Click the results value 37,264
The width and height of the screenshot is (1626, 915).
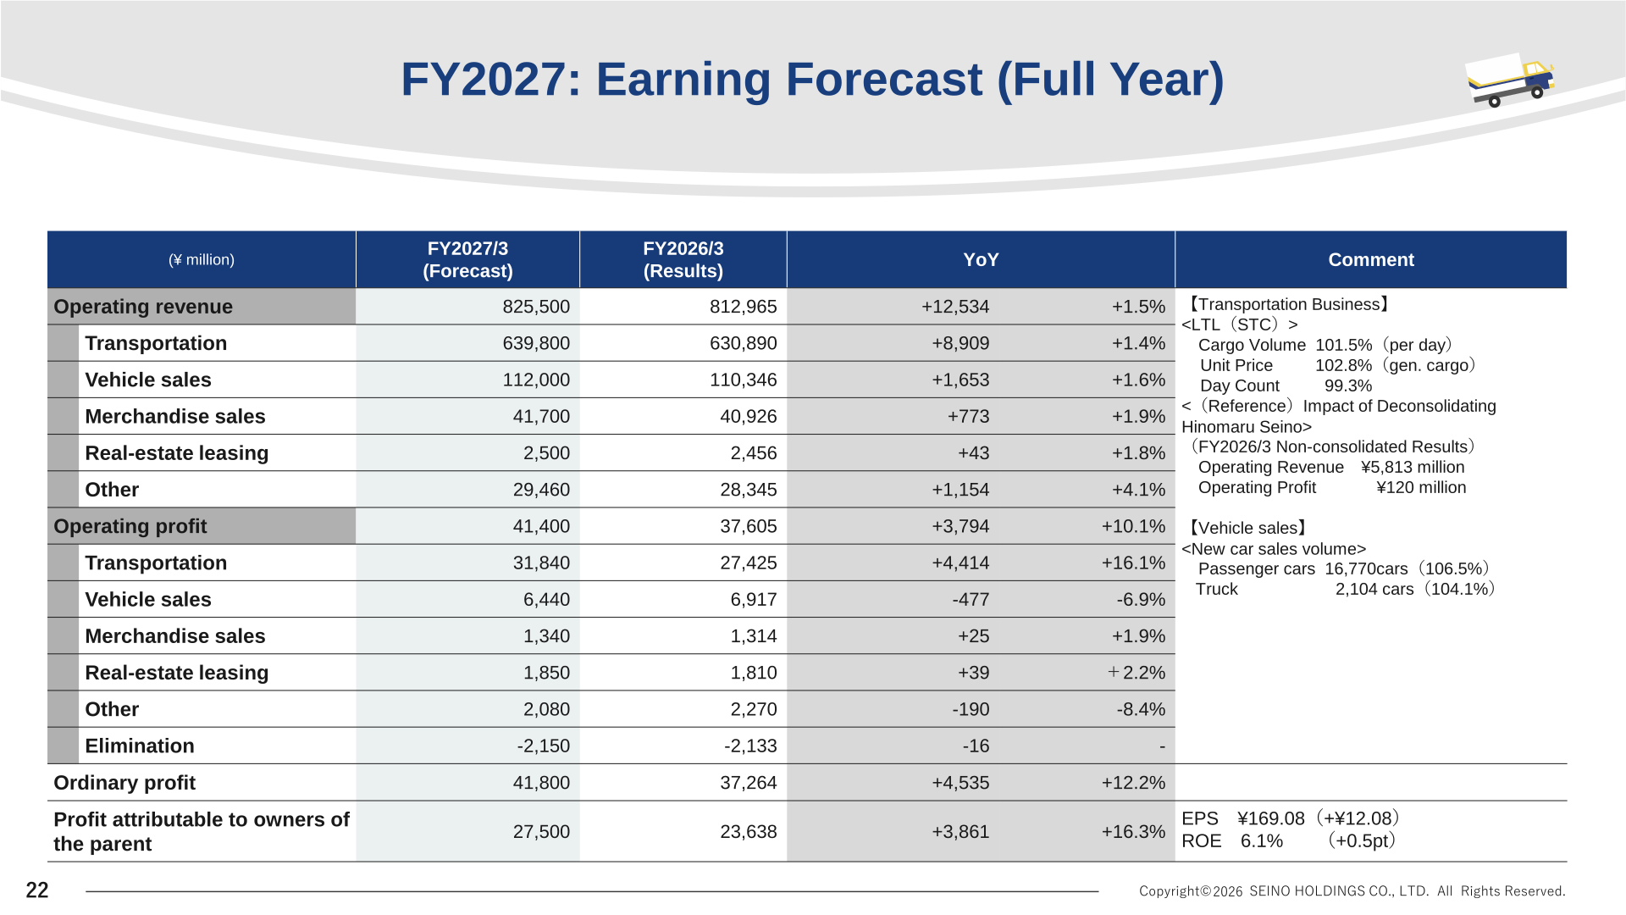pos(749,783)
